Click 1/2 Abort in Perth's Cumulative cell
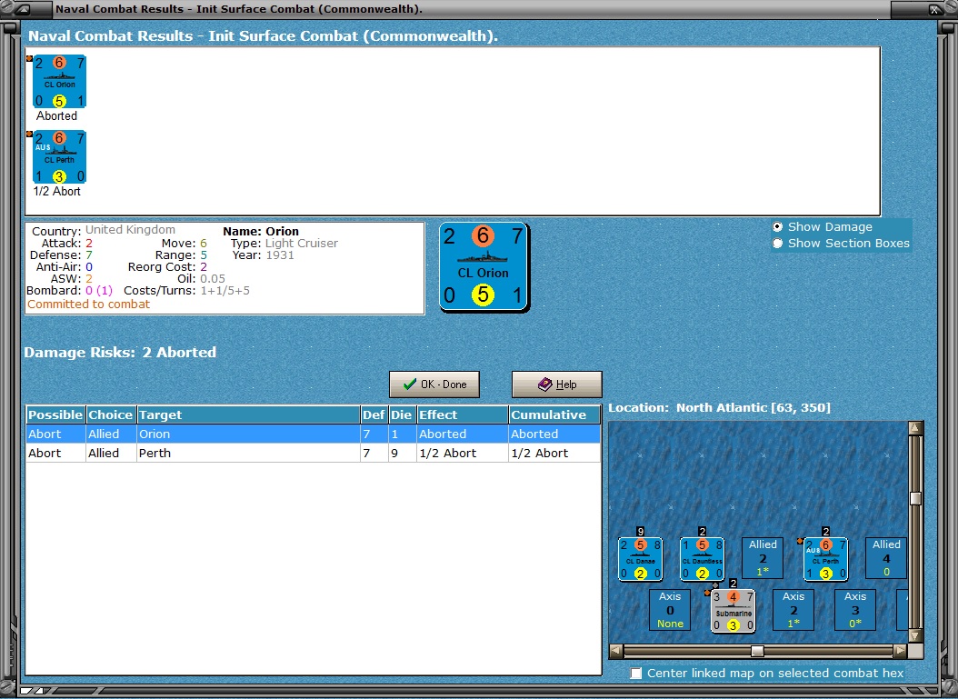 pos(540,453)
